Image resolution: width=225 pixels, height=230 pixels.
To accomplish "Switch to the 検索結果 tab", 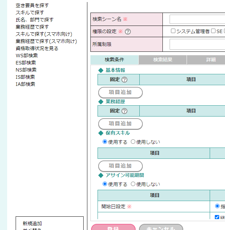I will 162,60.
